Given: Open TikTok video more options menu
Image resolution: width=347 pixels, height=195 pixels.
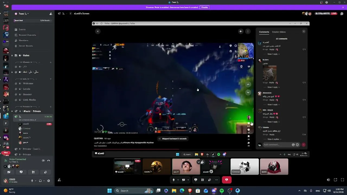Looking at the screenshot, I should (248, 31).
